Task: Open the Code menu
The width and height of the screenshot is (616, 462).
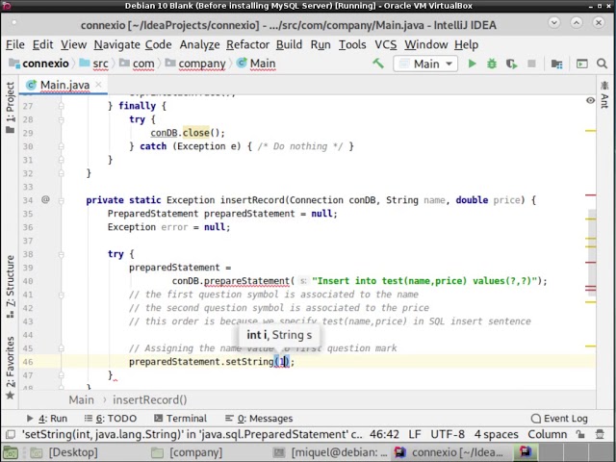Action: [x=158, y=45]
